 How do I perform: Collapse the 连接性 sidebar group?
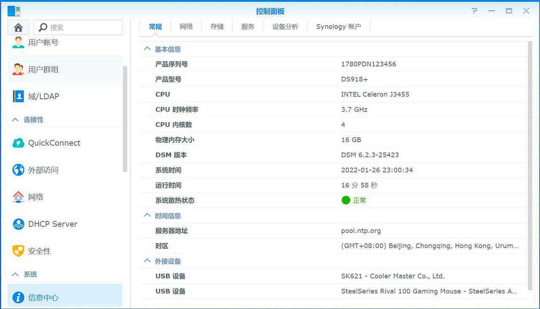pos(16,120)
